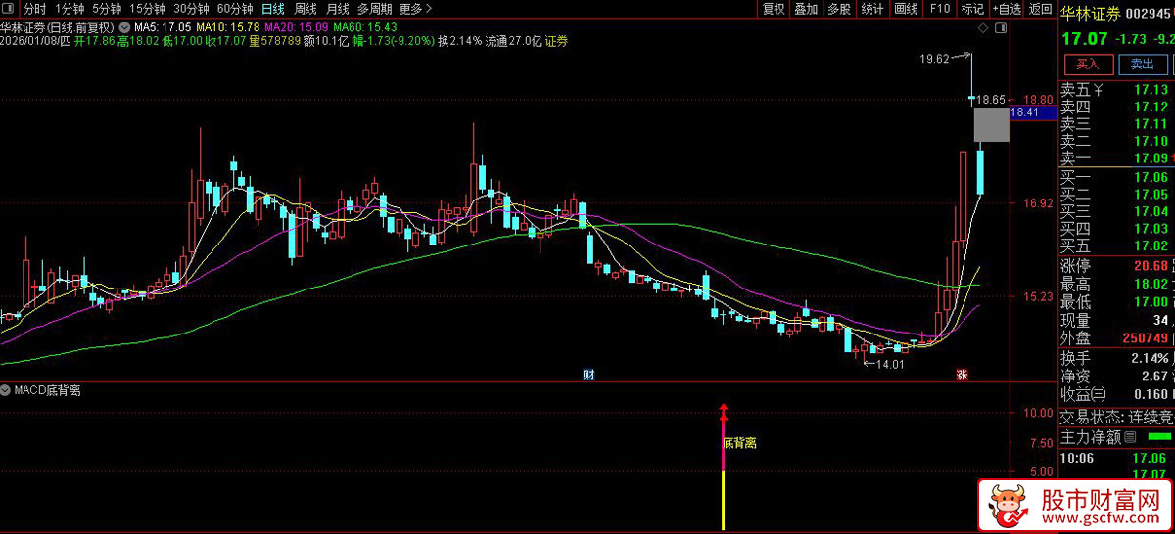Viewport: 1175px width, 534px height.
Task: Click the 涨 marker on the time axis
Action: tap(963, 375)
